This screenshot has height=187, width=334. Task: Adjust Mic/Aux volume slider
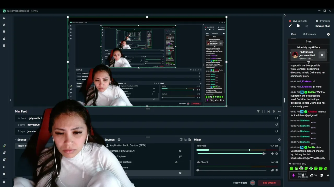pyautogui.click(x=231, y=153)
